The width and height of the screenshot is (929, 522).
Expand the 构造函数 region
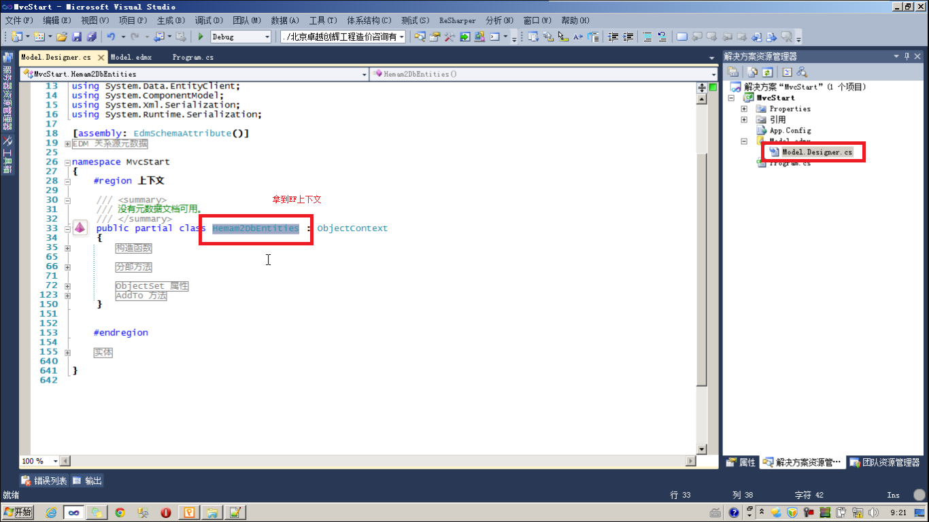coord(67,248)
